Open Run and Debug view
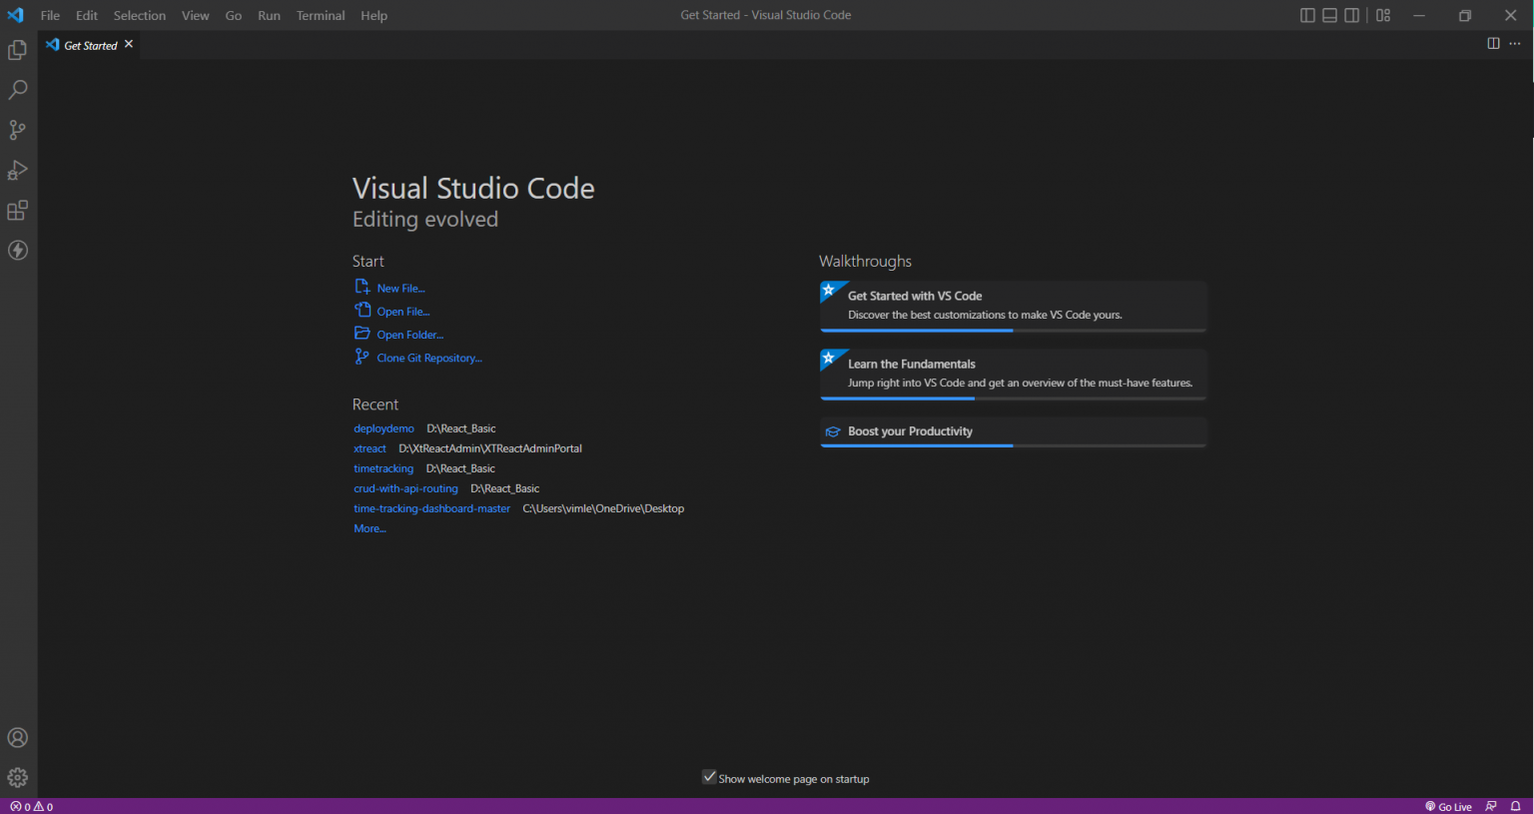 click(18, 170)
